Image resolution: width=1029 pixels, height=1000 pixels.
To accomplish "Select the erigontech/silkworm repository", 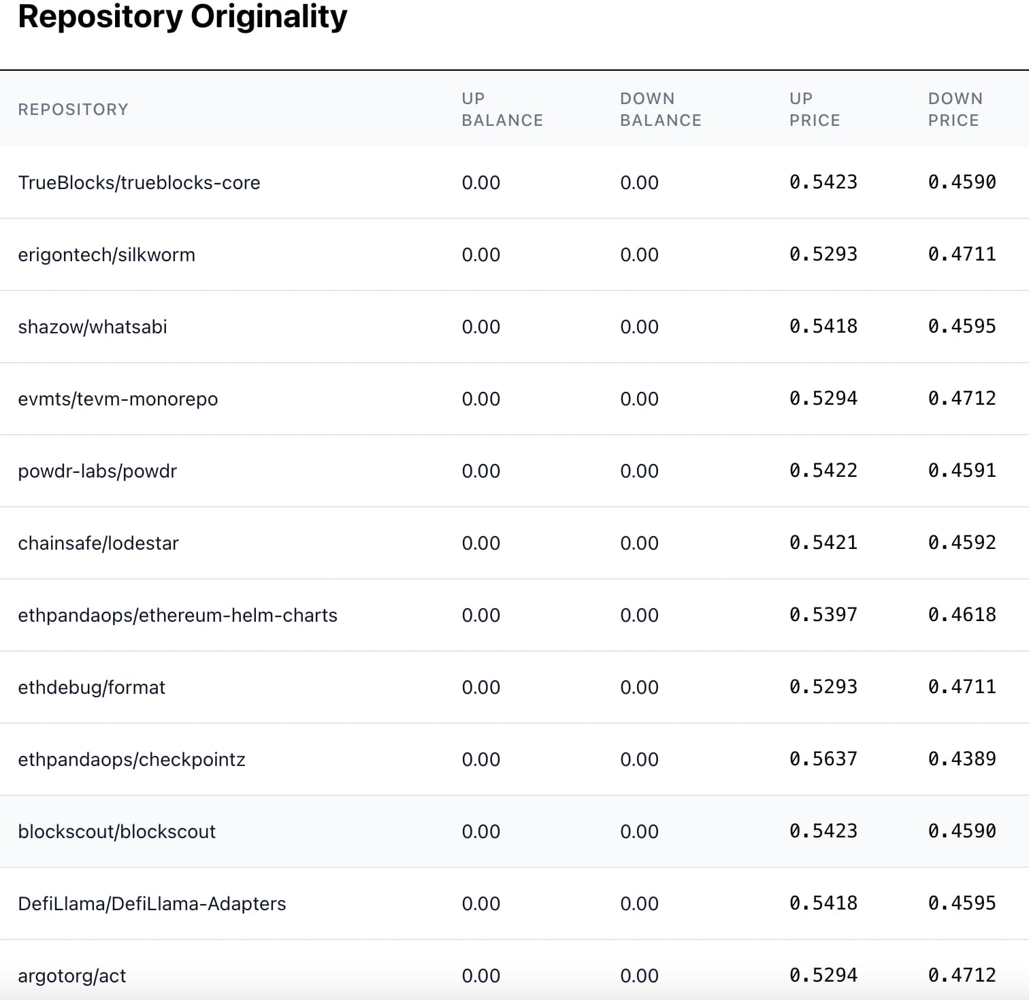I will tap(106, 254).
